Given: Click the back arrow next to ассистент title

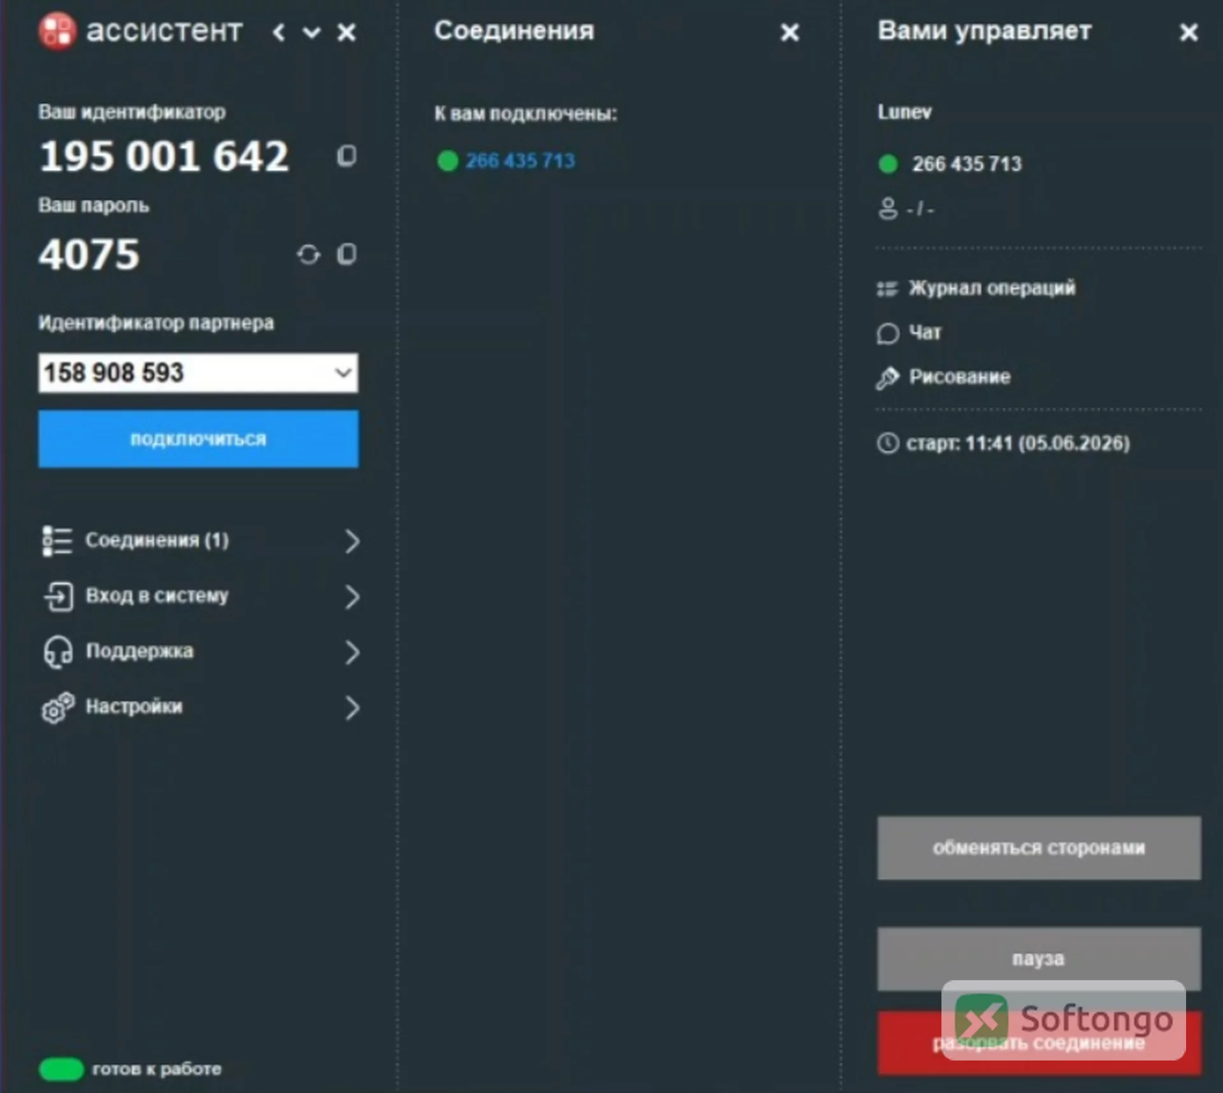Looking at the screenshot, I should [x=278, y=32].
